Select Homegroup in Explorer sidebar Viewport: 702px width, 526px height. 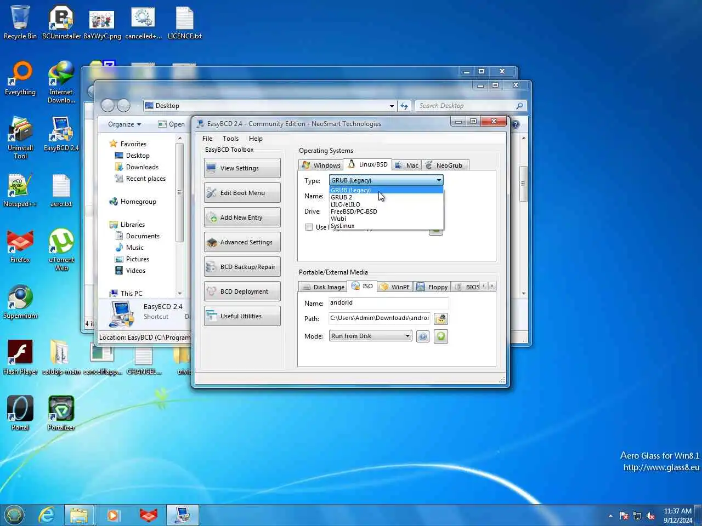click(x=133, y=202)
